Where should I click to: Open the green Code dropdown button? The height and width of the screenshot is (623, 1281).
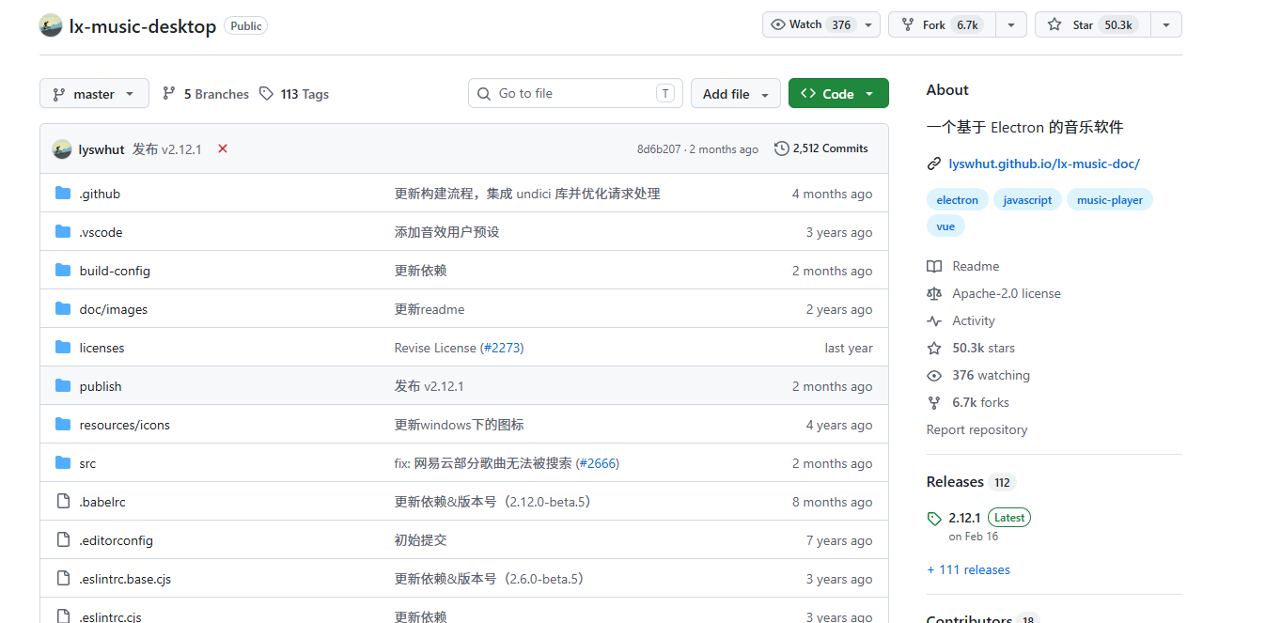coord(838,94)
